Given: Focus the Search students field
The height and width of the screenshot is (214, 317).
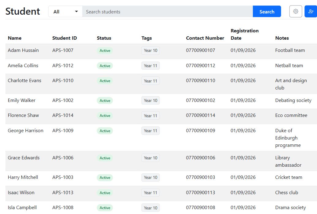Looking at the screenshot, I should pos(168,12).
